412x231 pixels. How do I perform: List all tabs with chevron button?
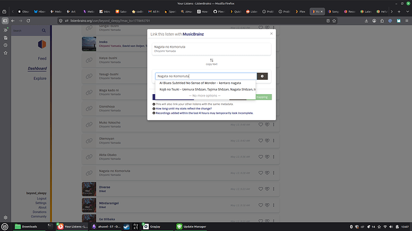[x=408, y=11]
